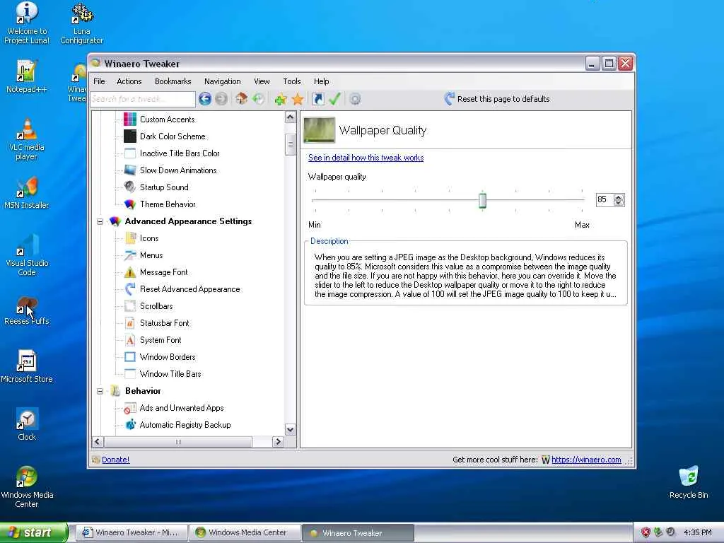Select the Recycle Bin desktop icon

coord(689,483)
